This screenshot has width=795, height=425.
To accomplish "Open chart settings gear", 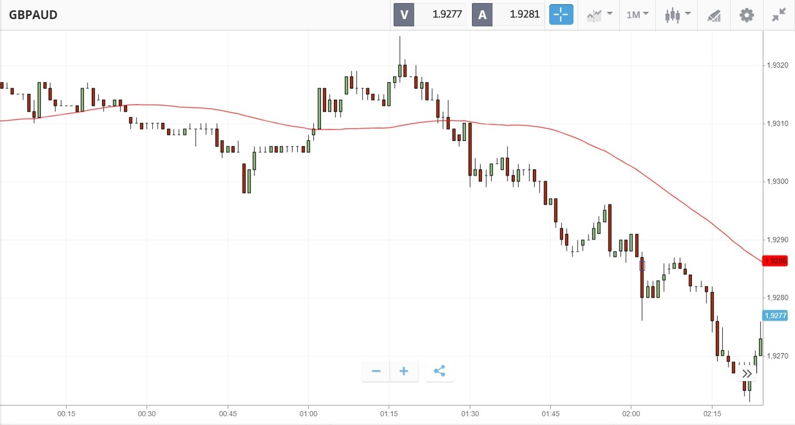I will point(747,15).
